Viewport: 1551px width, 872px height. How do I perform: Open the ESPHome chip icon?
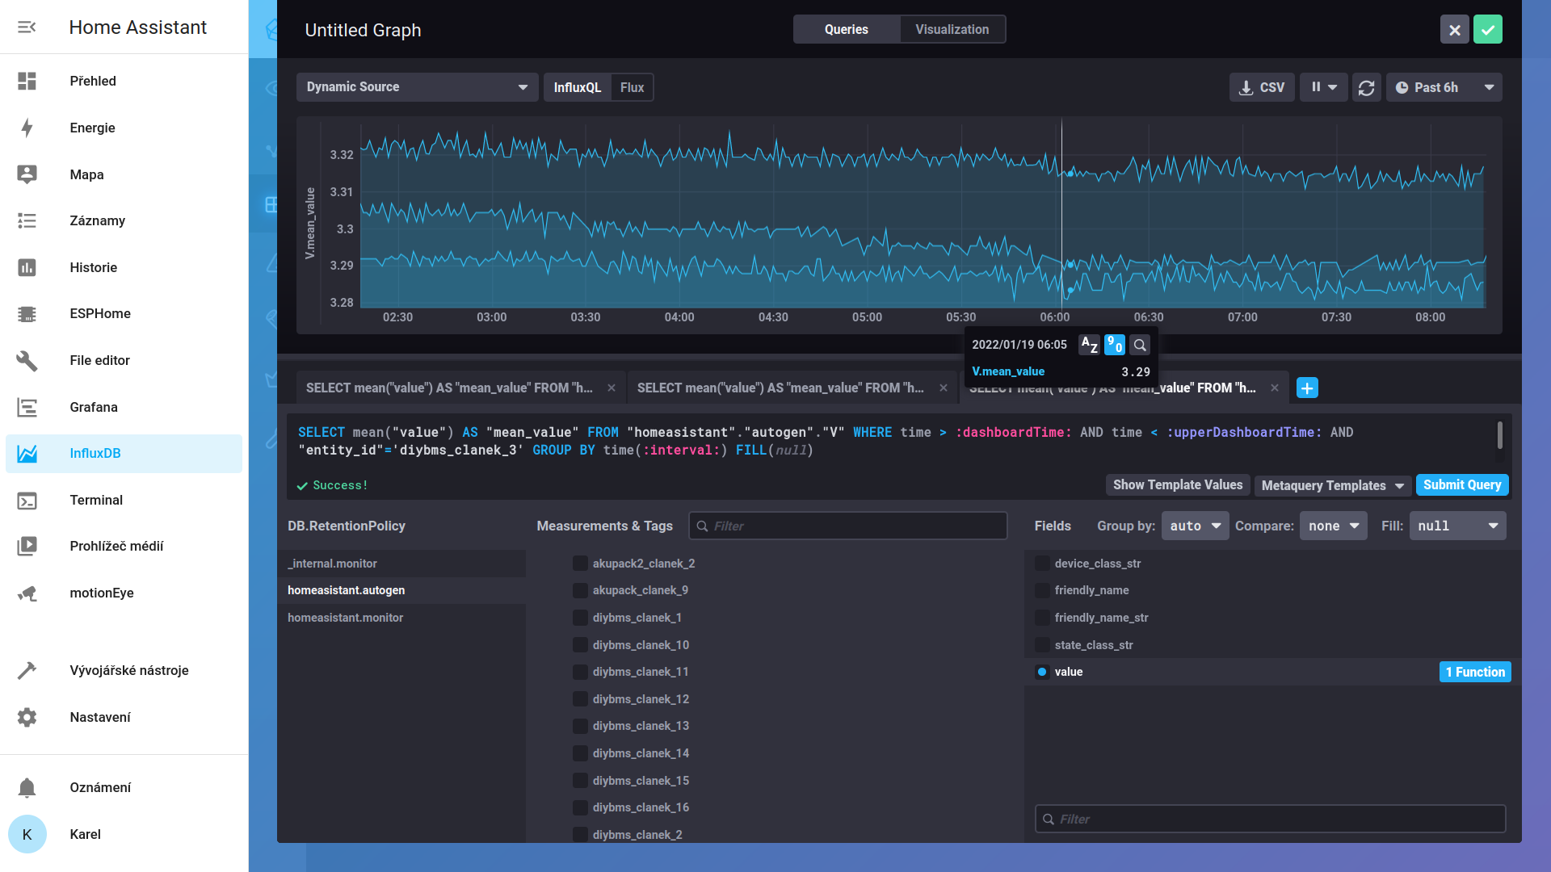27,313
